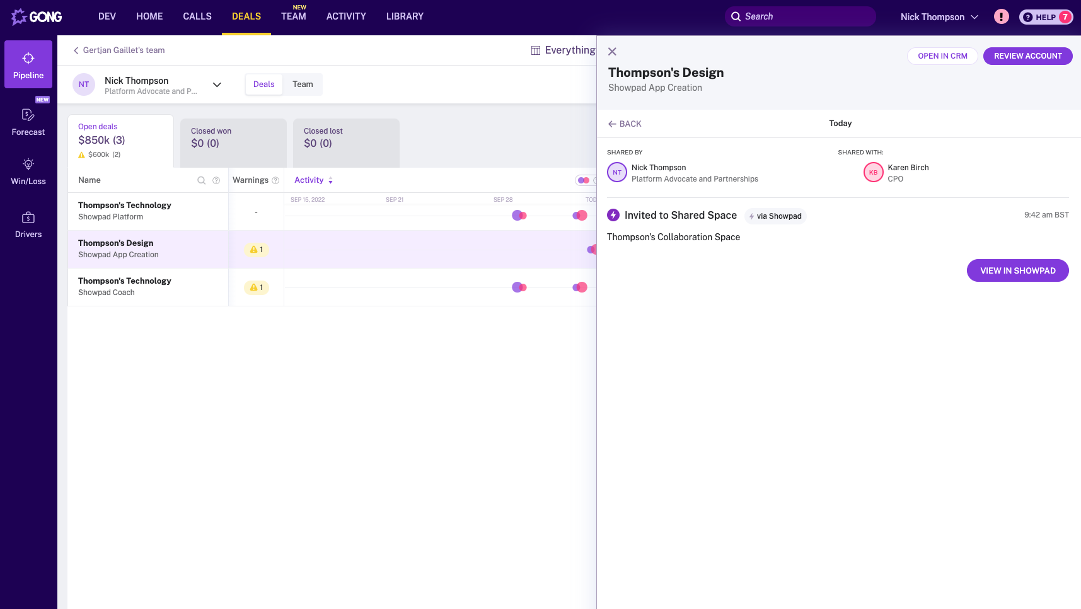Screen dimensions: 1081x609
Task: Open the Pipeline sidebar section
Action: 28,65
